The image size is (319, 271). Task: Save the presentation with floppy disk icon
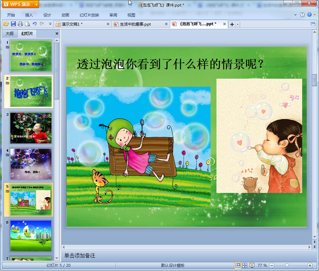tap(14, 24)
